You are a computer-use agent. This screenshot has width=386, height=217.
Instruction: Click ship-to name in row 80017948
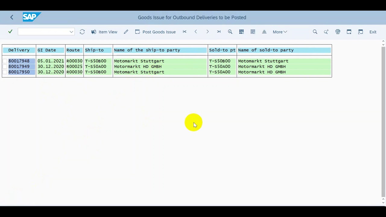(x=139, y=61)
